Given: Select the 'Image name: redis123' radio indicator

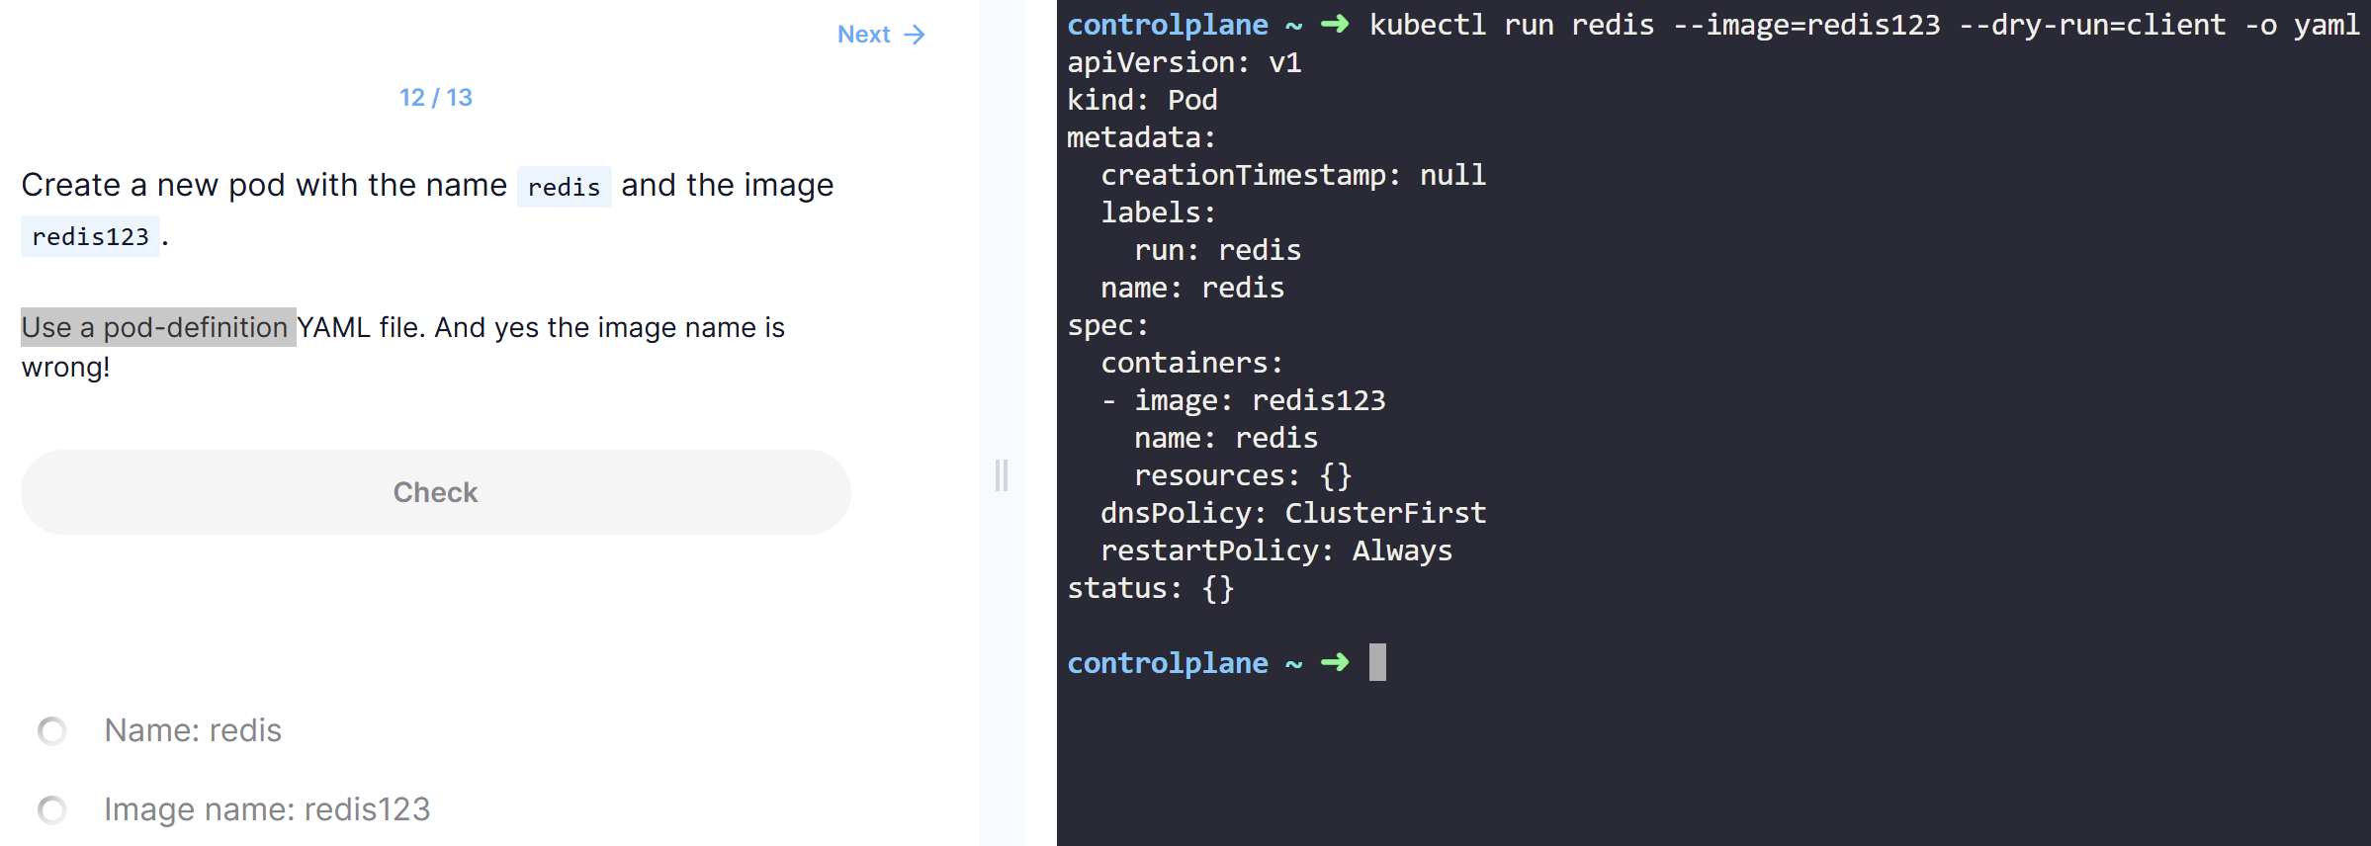Looking at the screenshot, I should [51, 810].
